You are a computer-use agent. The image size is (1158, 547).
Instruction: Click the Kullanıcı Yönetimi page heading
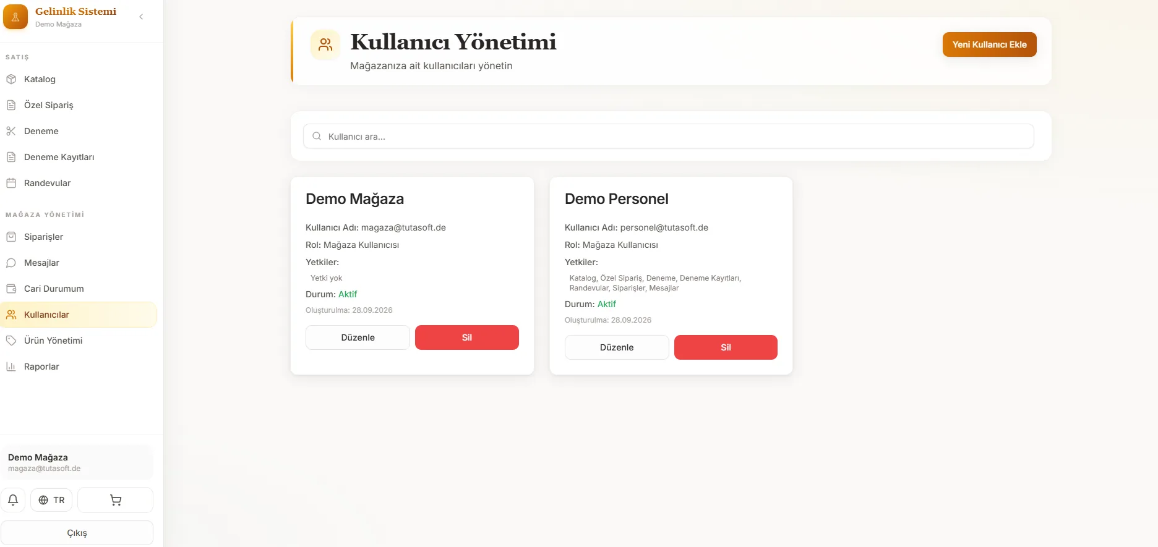(453, 42)
